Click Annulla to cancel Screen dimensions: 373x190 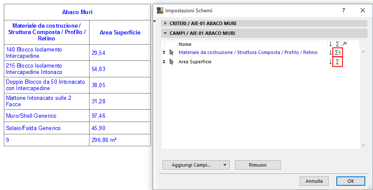(314, 181)
